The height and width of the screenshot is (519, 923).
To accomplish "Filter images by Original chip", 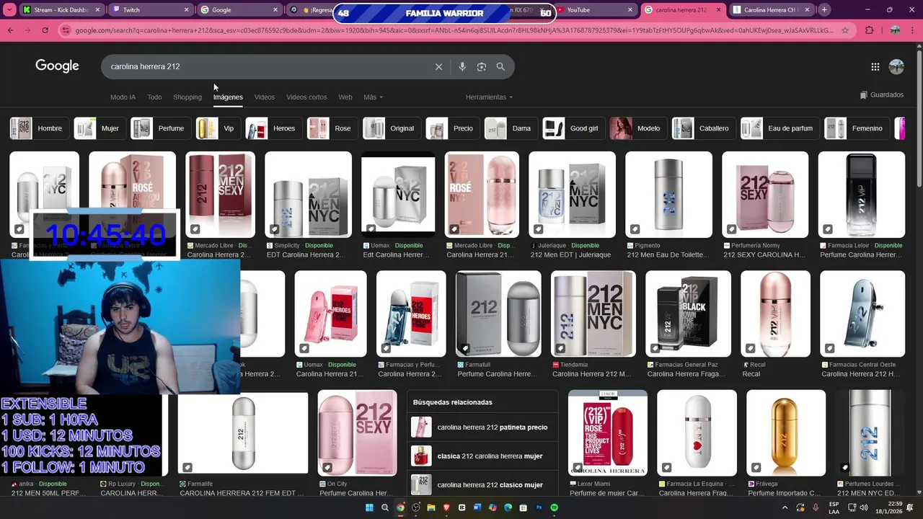I will click(392, 128).
